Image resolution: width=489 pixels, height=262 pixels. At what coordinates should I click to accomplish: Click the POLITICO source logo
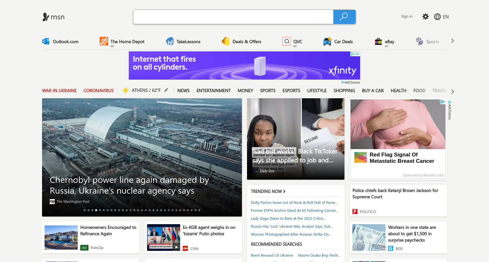click(x=355, y=211)
